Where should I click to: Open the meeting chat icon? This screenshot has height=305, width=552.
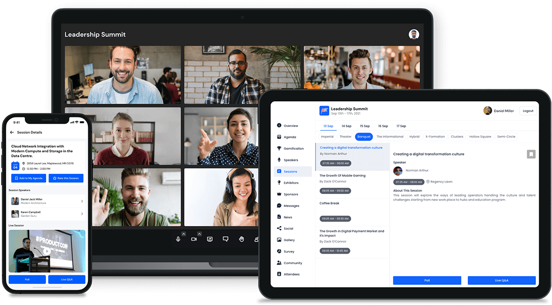(225, 239)
